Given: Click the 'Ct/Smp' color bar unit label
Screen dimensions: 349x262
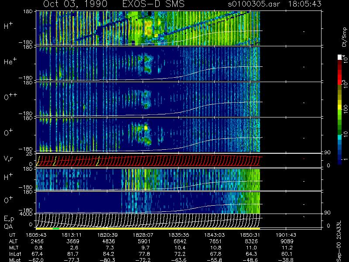Looking at the screenshot, I should (x=344, y=37).
